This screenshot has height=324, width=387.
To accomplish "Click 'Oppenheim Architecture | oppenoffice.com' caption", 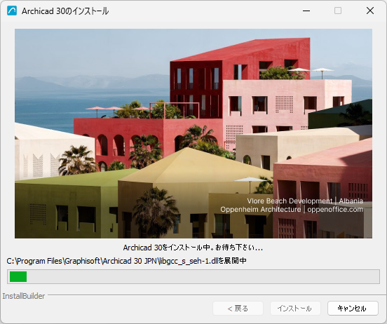I will point(292,210).
